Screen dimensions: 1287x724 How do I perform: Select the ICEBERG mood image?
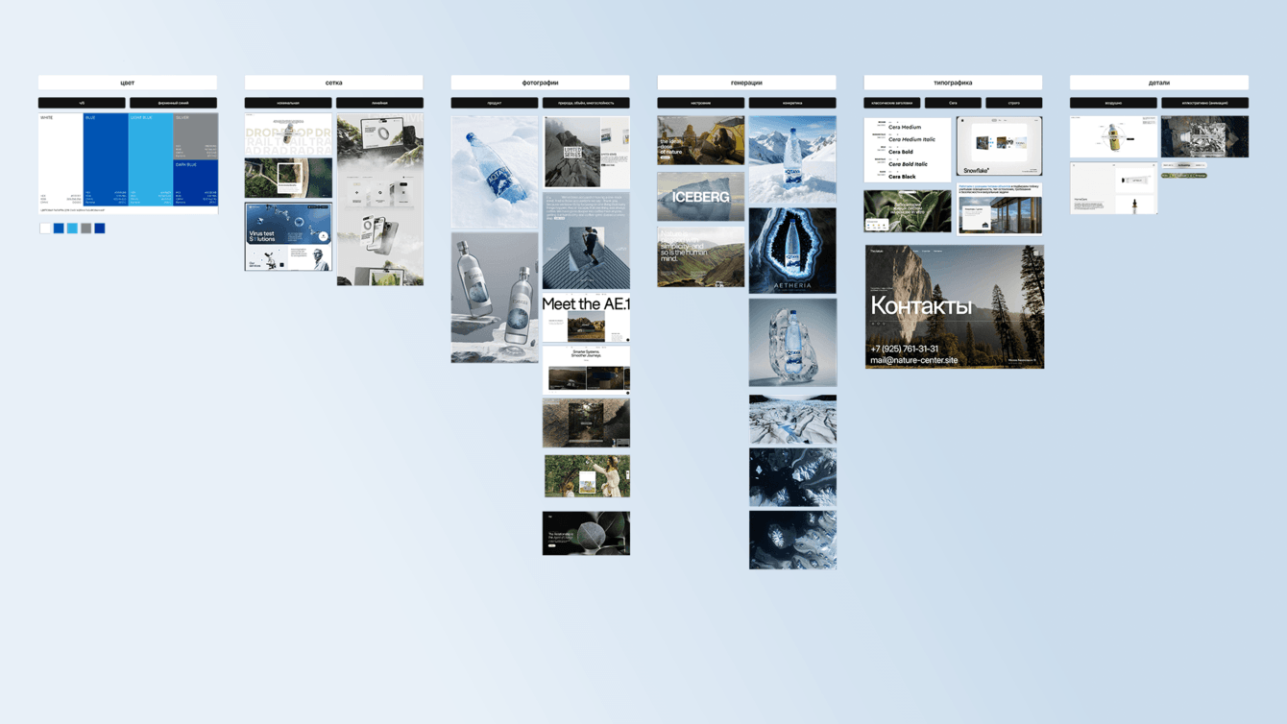[x=701, y=197]
